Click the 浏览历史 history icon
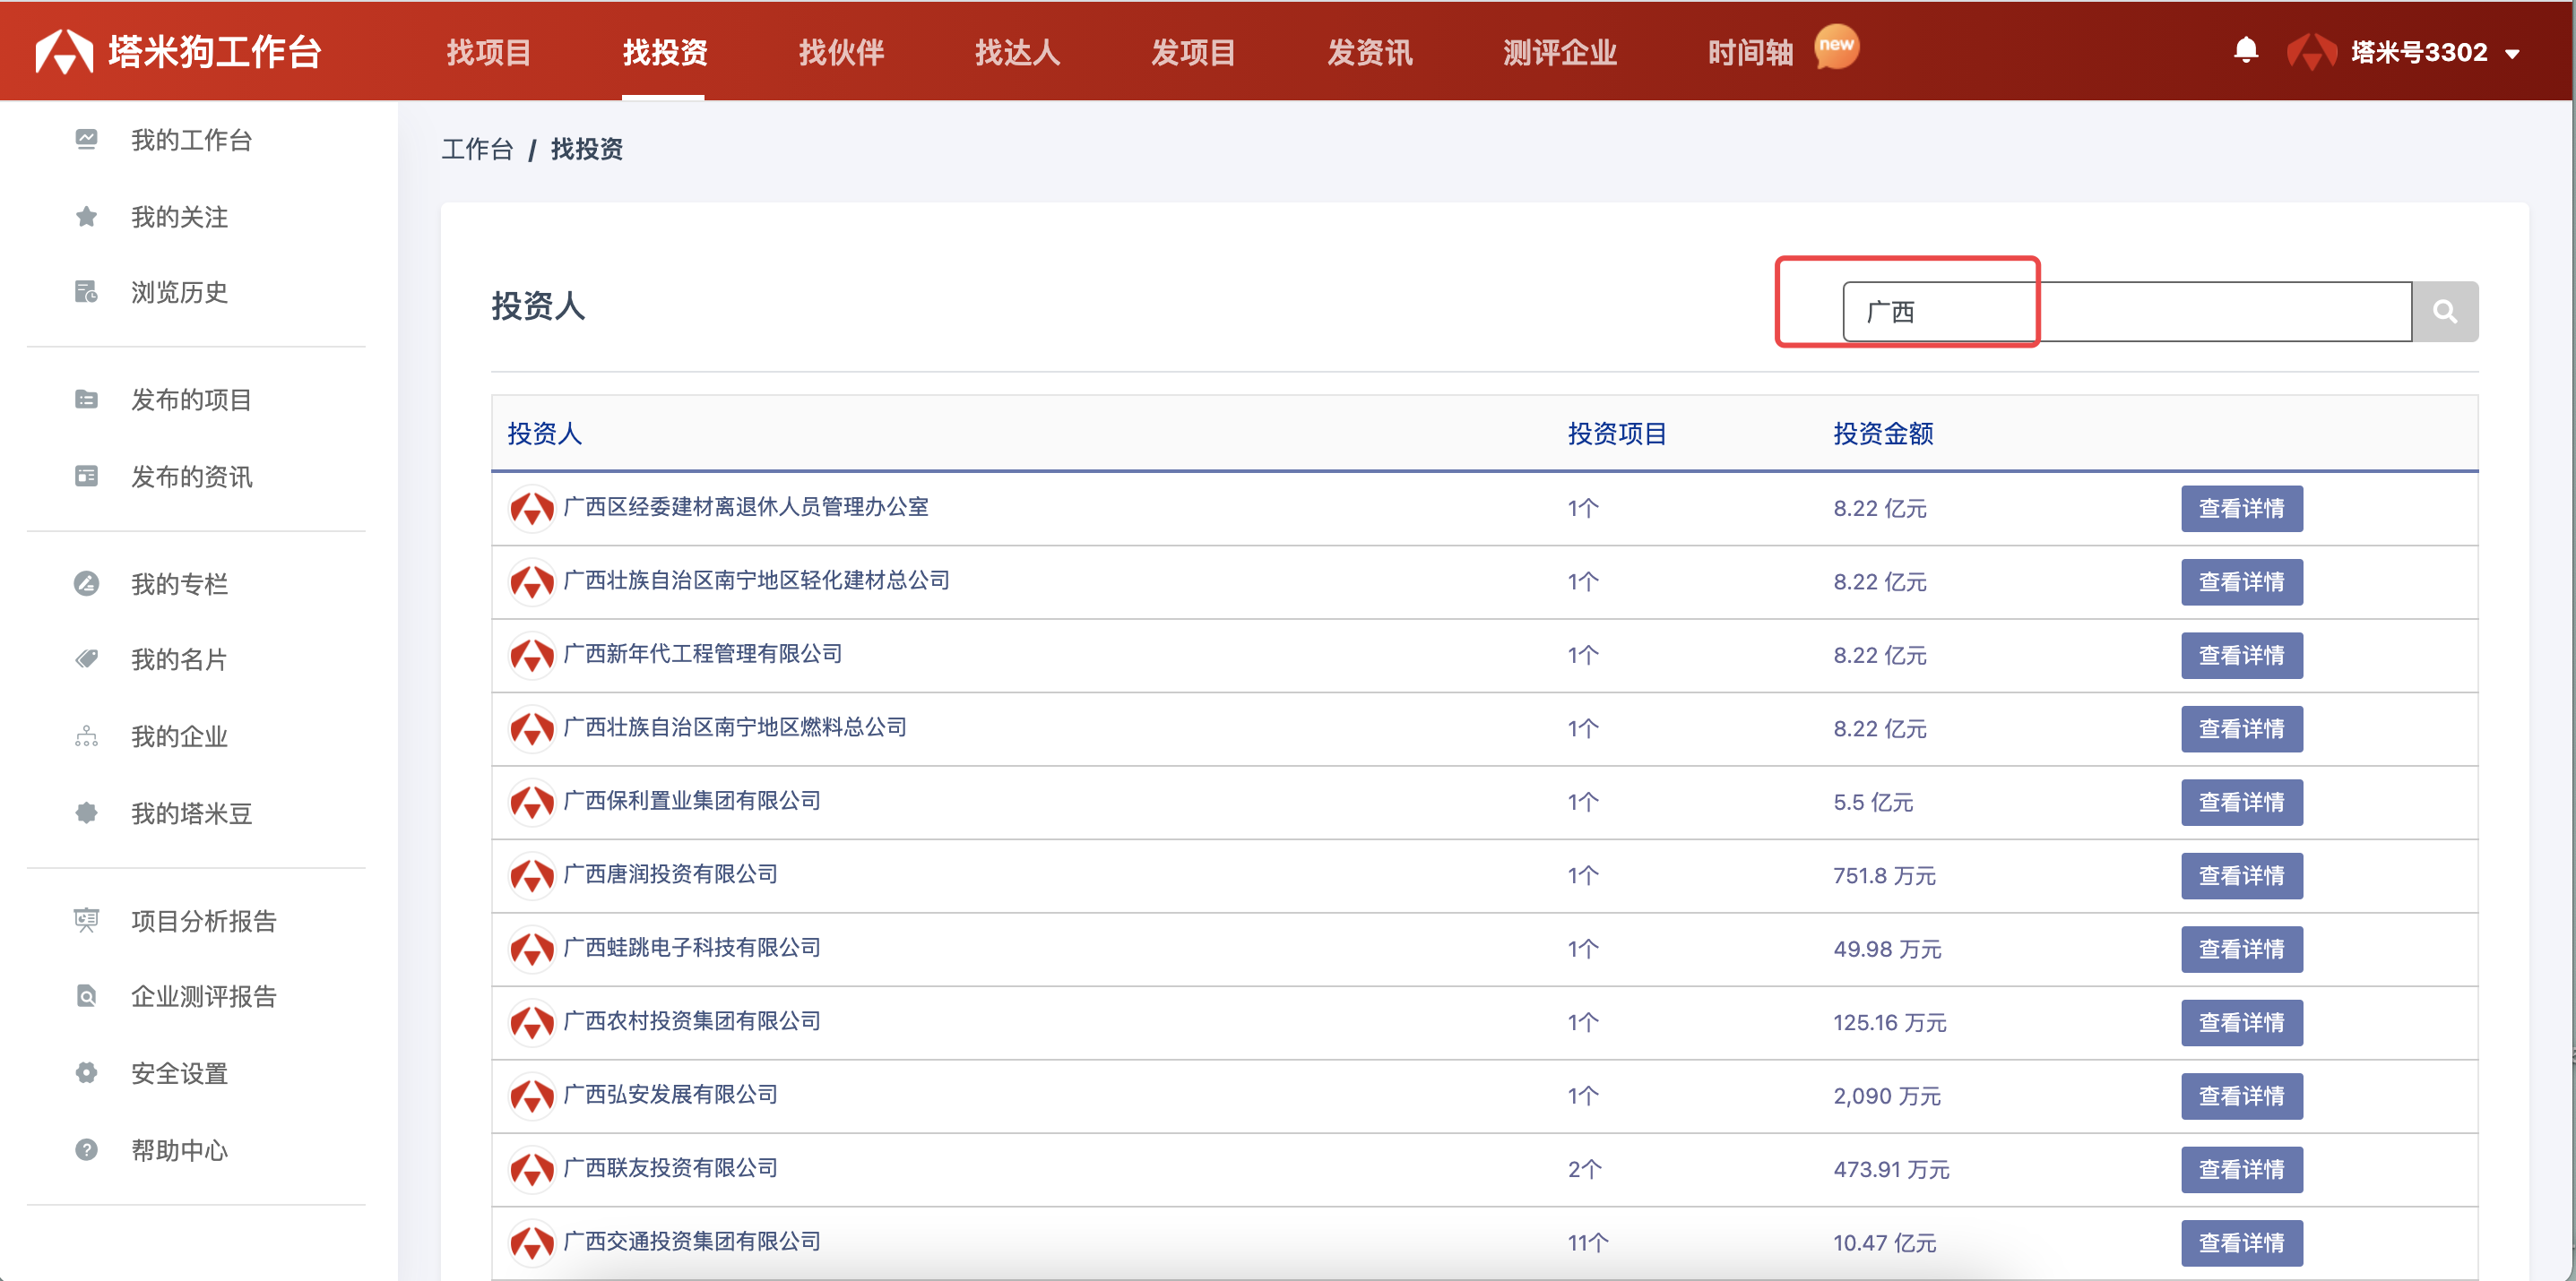The image size is (2576, 1281). 86,292
